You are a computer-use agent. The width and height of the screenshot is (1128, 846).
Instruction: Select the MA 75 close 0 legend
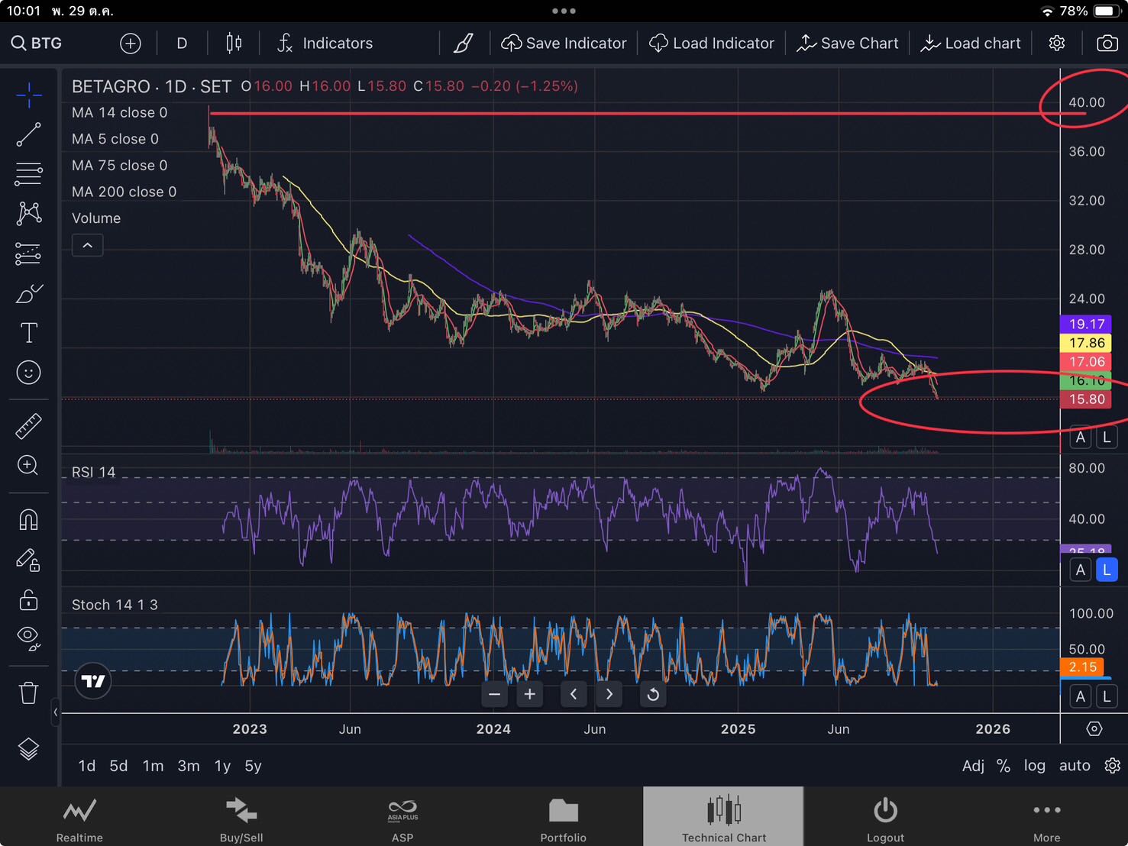click(x=119, y=166)
